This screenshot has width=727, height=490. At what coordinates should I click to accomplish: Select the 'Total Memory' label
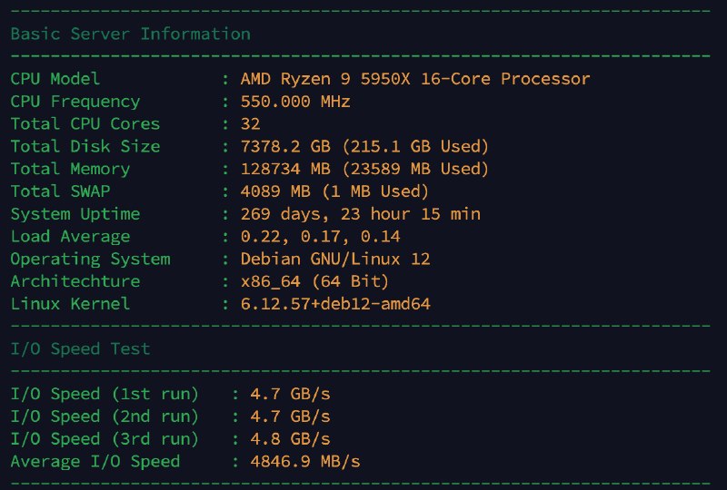coord(70,169)
